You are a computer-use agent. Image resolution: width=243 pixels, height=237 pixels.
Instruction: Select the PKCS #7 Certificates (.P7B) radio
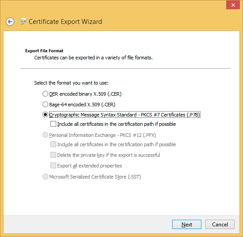[x=45, y=115]
